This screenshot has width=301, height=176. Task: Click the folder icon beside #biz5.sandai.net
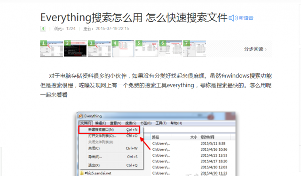pos(81,173)
